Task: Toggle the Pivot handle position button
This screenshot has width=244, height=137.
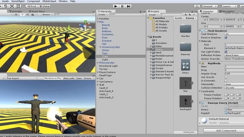Action: 32,6
